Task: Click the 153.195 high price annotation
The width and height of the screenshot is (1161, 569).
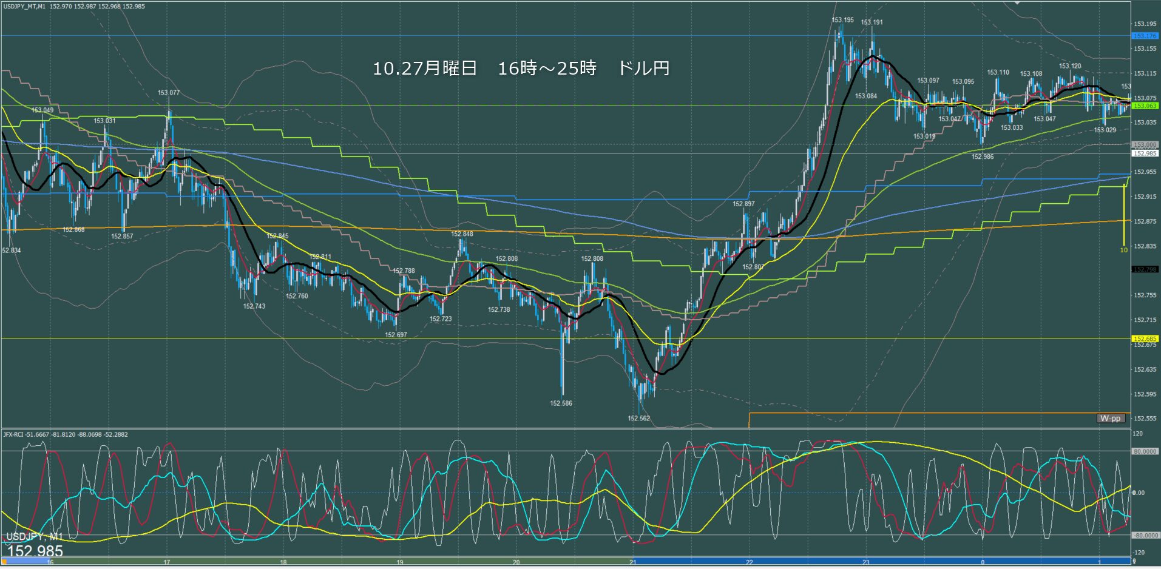Action: click(x=842, y=20)
